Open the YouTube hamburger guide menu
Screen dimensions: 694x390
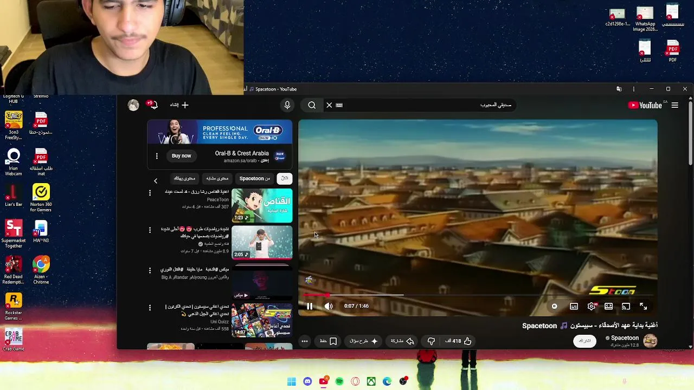point(675,105)
